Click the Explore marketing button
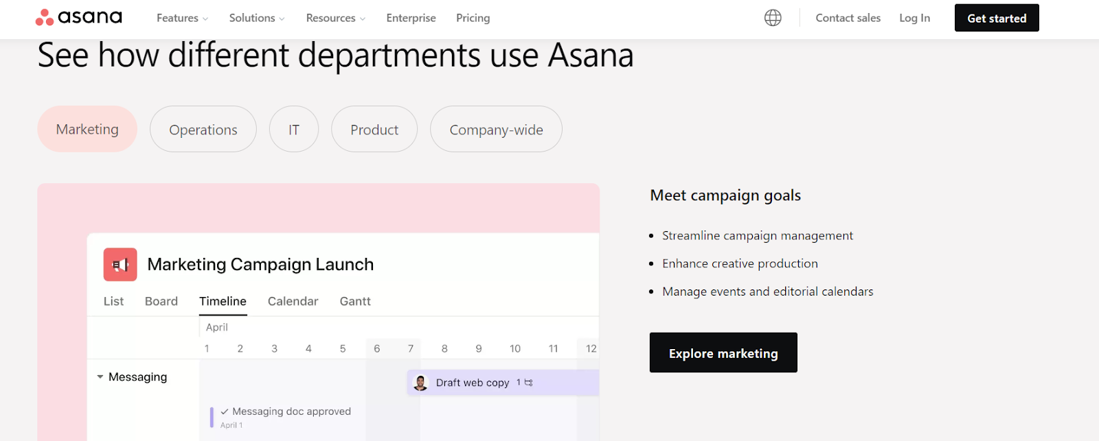This screenshot has height=441, width=1099. (x=723, y=353)
